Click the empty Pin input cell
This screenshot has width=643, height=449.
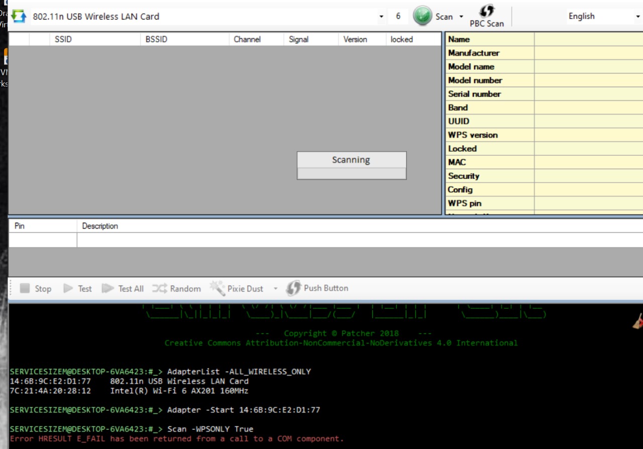[x=43, y=240]
